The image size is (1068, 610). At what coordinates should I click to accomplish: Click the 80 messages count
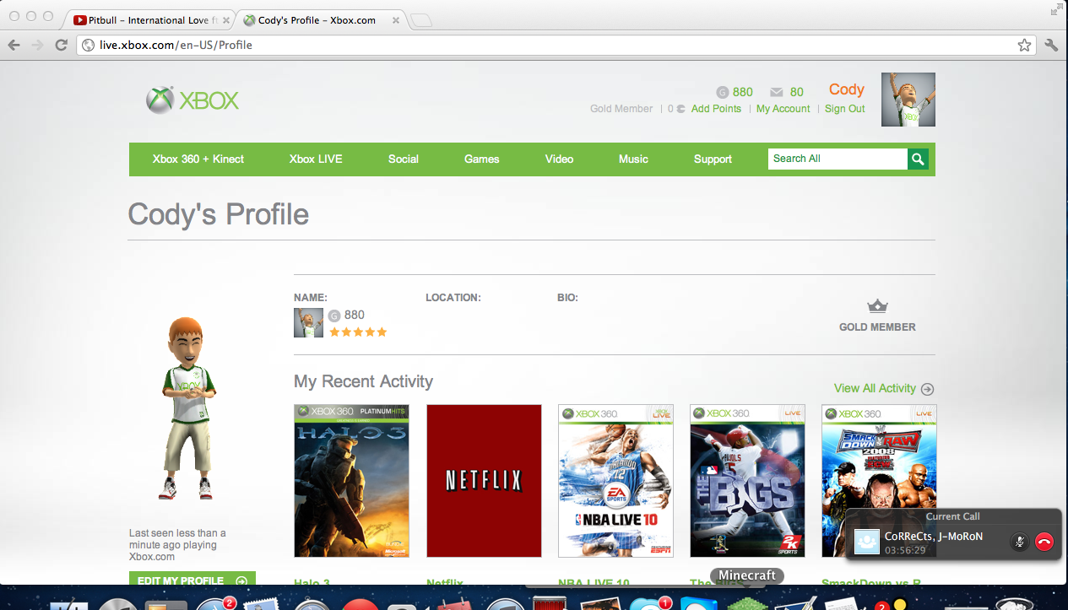pos(797,93)
